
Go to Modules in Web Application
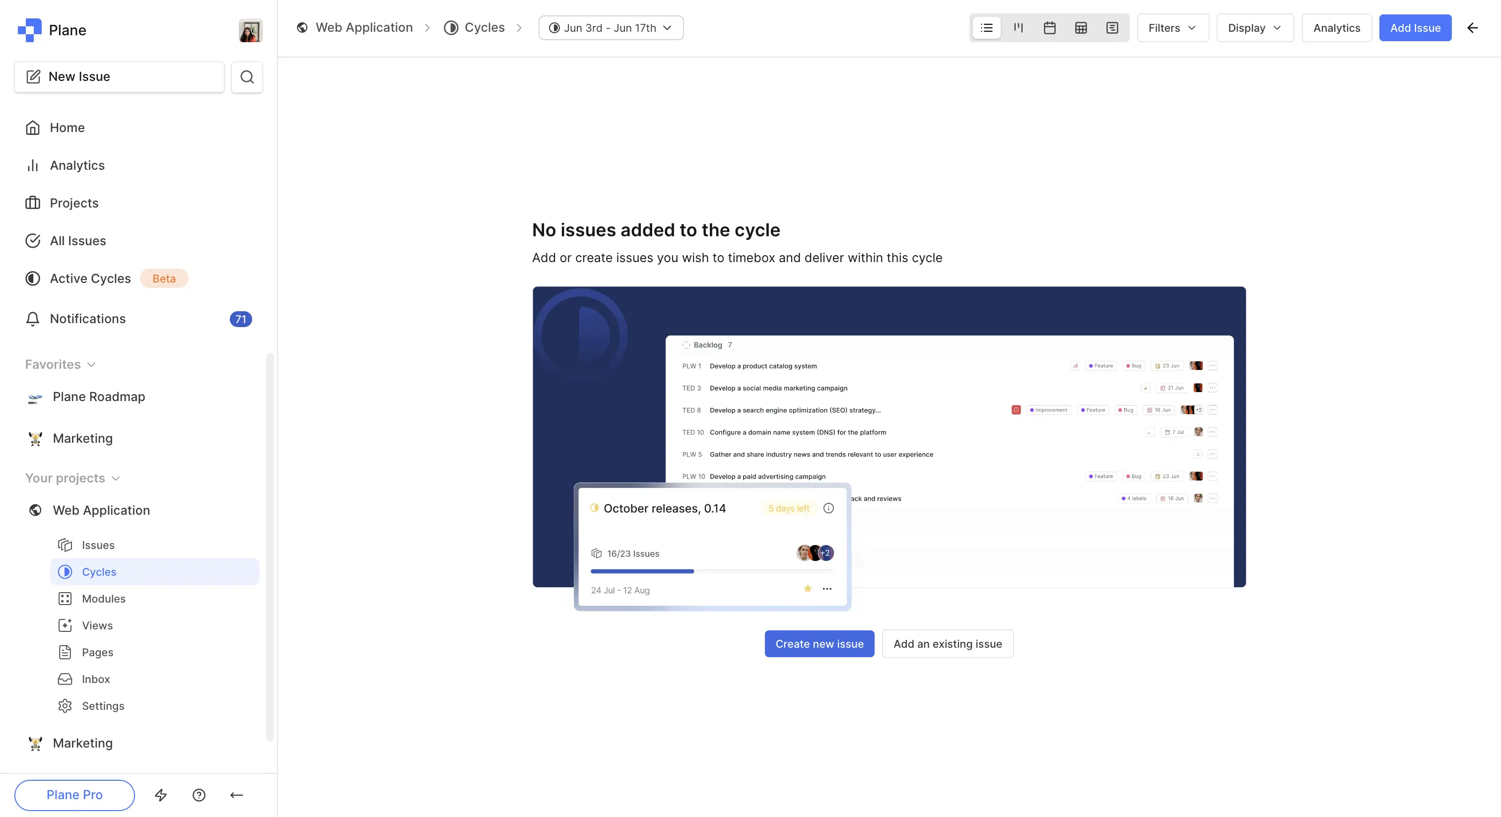click(103, 599)
